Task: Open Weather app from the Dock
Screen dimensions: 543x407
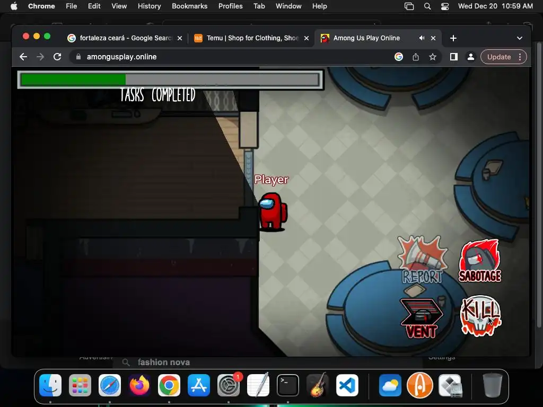Action: (390, 385)
